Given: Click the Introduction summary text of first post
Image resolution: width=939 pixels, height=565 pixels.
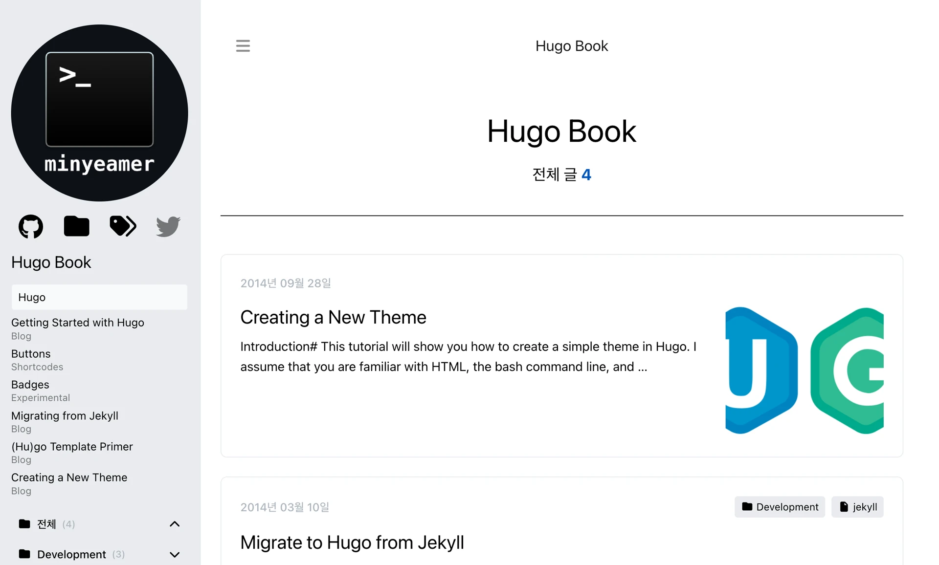Looking at the screenshot, I should [x=468, y=357].
